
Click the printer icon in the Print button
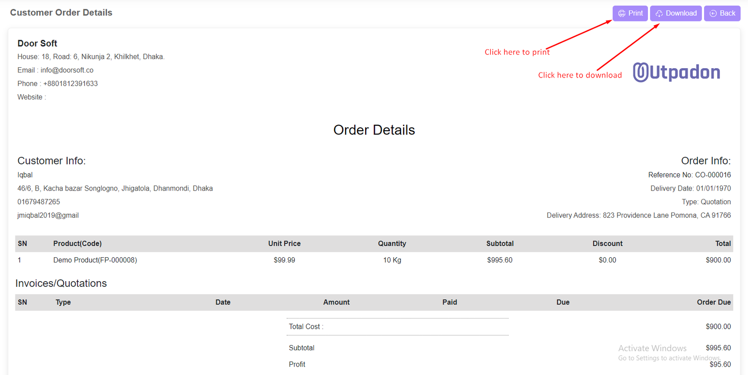pyautogui.click(x=621, y=14)
